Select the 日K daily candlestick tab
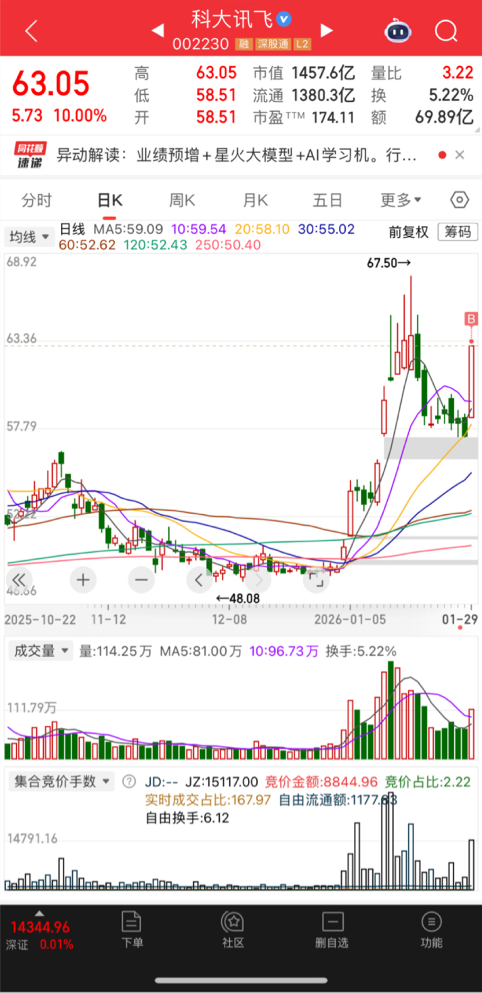Viewport: 482px width, 993px height. (x=110, y=200)
